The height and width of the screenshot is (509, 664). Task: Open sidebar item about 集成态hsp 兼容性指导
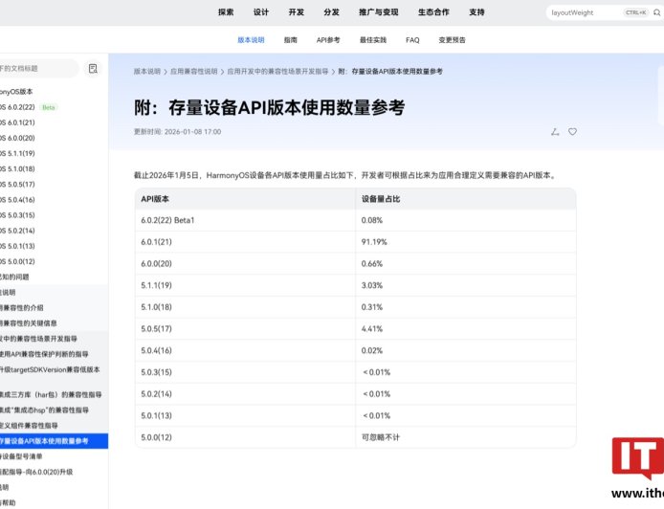point(44,409)
